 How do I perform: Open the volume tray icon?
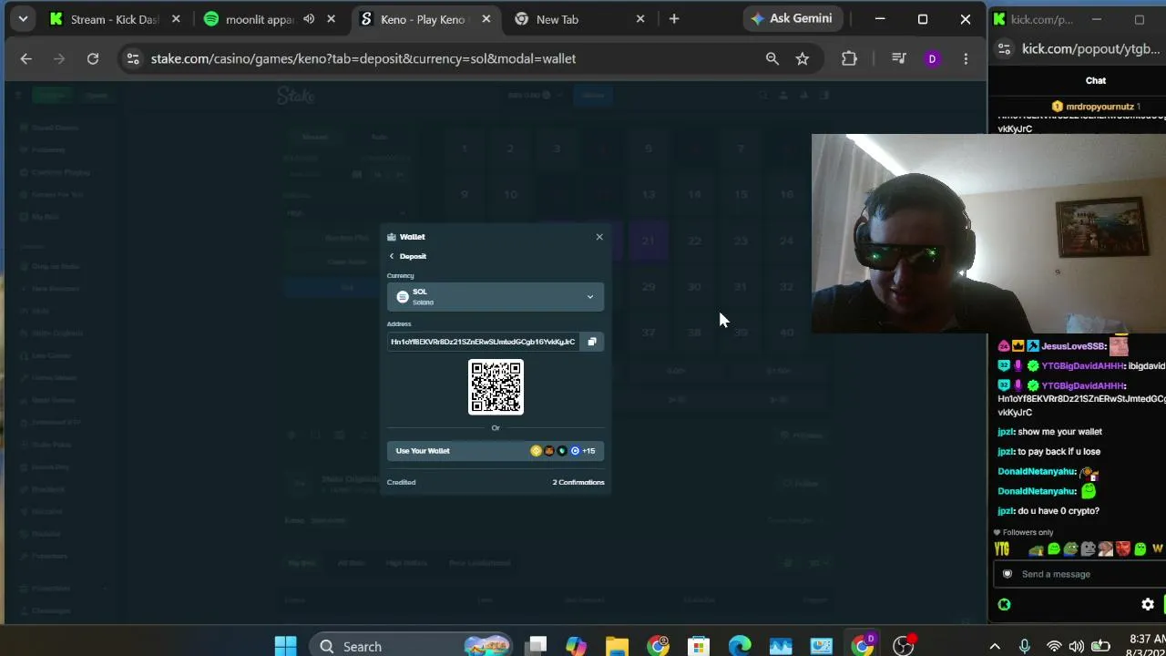pos(1076,646)
